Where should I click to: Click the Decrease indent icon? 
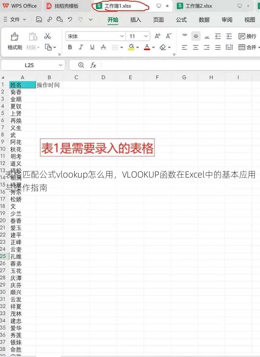(218, 36)
